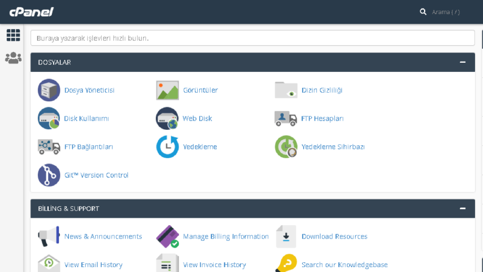The image size is (483, 272).
Task: Go to the Görüntüler link
Action: [x=200, y=90]
